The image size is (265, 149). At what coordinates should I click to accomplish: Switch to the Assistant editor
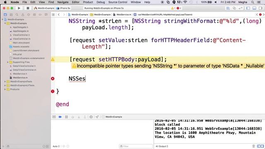point(234,8)
